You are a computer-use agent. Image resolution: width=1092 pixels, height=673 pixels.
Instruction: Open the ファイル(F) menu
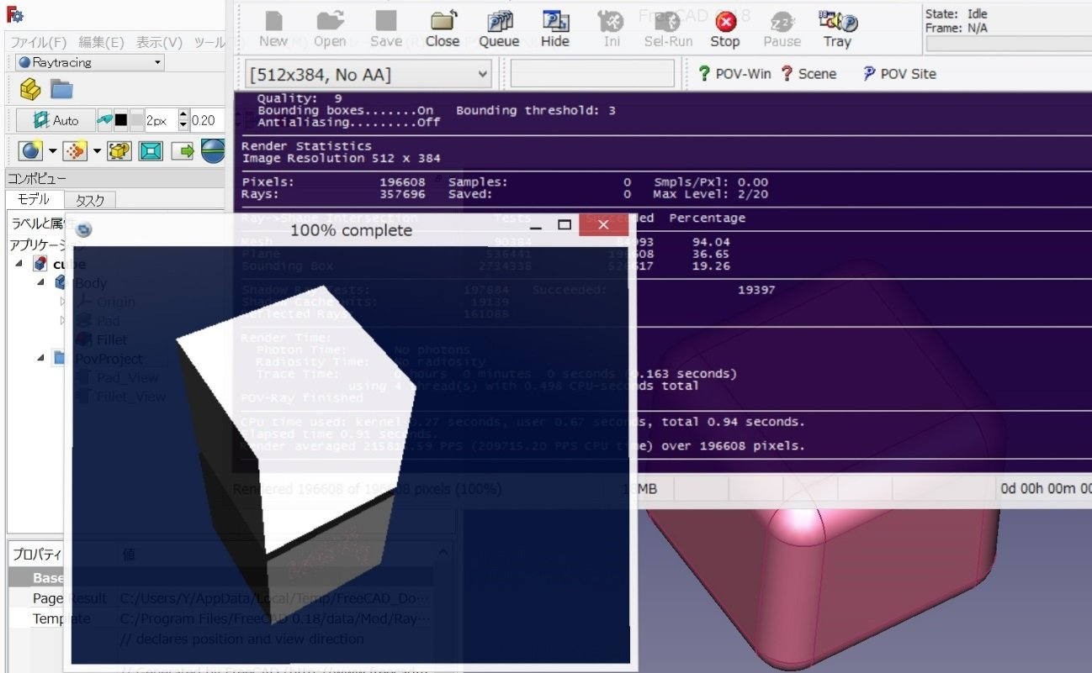(x=39, y=42)
